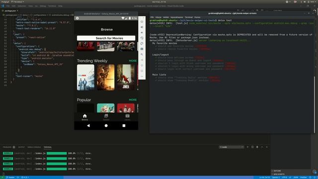Open Joker poster in Trending Weekly
This screenshot has height=179, width=318.
click(126, 78)
